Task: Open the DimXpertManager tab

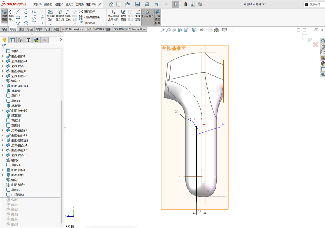Action: (x=28, y=40)
